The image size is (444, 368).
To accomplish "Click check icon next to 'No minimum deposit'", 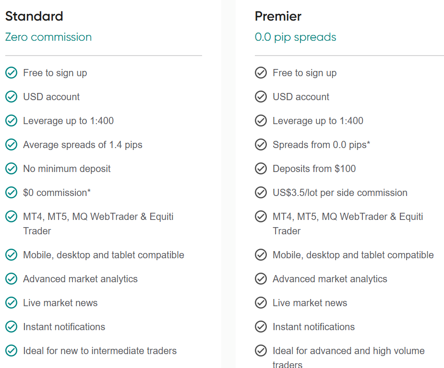I will point(11,169).
